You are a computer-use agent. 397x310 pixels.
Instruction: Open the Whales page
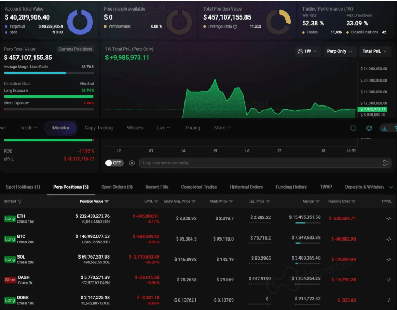coord(135,128)
